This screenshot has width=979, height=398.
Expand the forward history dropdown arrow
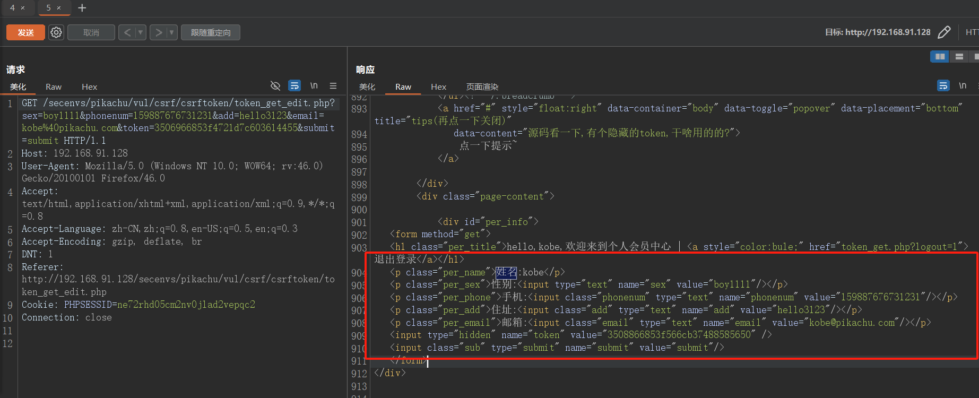(171, 32)
